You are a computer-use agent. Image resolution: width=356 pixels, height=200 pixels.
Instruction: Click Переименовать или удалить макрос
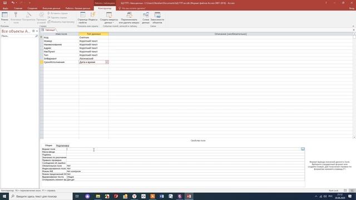point(129,18)
